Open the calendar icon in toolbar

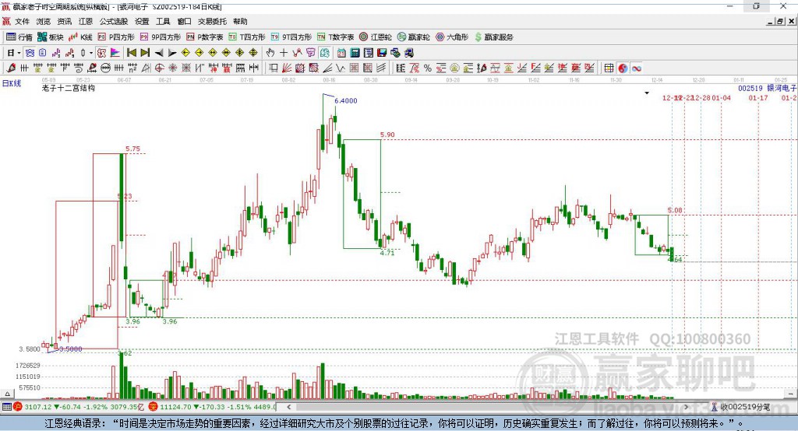(x=341, y=53)
